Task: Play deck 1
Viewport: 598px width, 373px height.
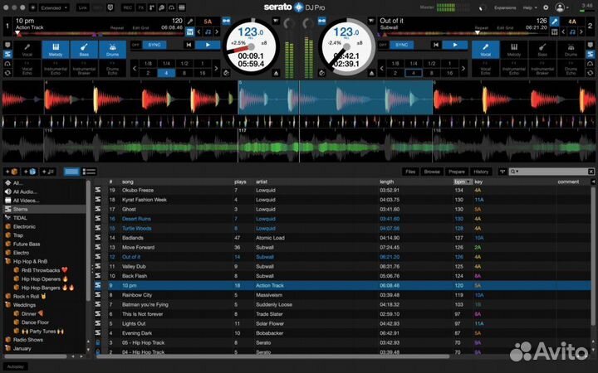Action: (208, 45)
